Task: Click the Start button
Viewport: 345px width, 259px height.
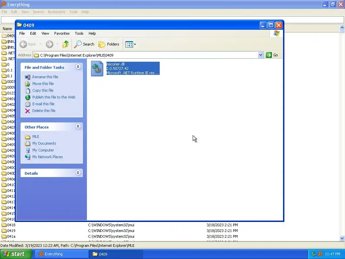Action: pyautogui.click(x=16, y=254)
